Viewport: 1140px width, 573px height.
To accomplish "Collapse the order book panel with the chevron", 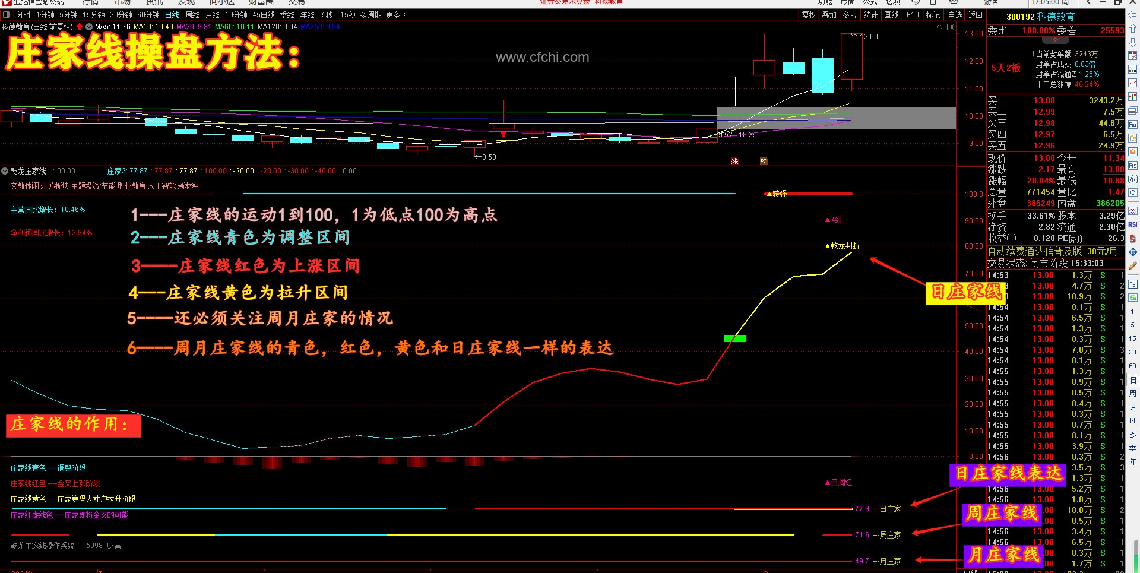I will [x=1055, y=40].
